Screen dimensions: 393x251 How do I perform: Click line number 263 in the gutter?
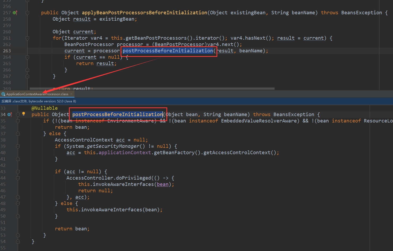pyautogui.click(x=7, y=51)
